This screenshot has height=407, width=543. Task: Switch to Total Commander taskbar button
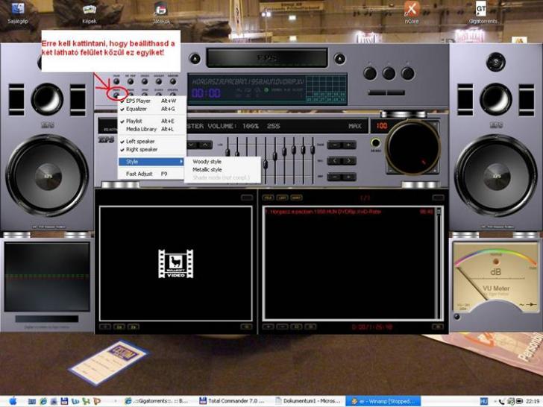coord(236,401)
